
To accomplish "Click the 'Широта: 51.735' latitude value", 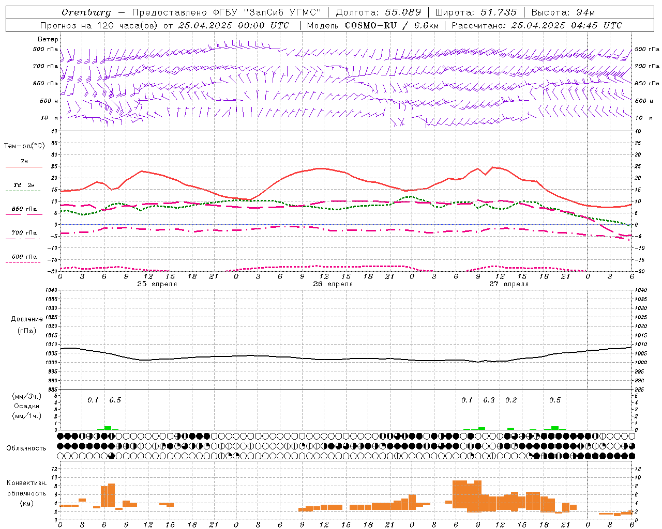I will (x=476, y=12).
